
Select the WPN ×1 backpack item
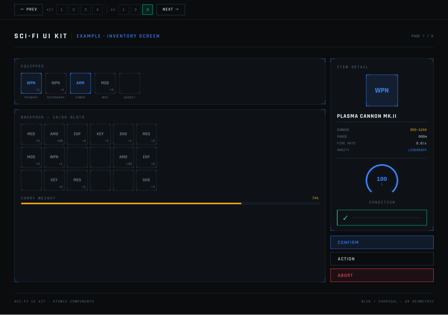[x=54, y=157]
